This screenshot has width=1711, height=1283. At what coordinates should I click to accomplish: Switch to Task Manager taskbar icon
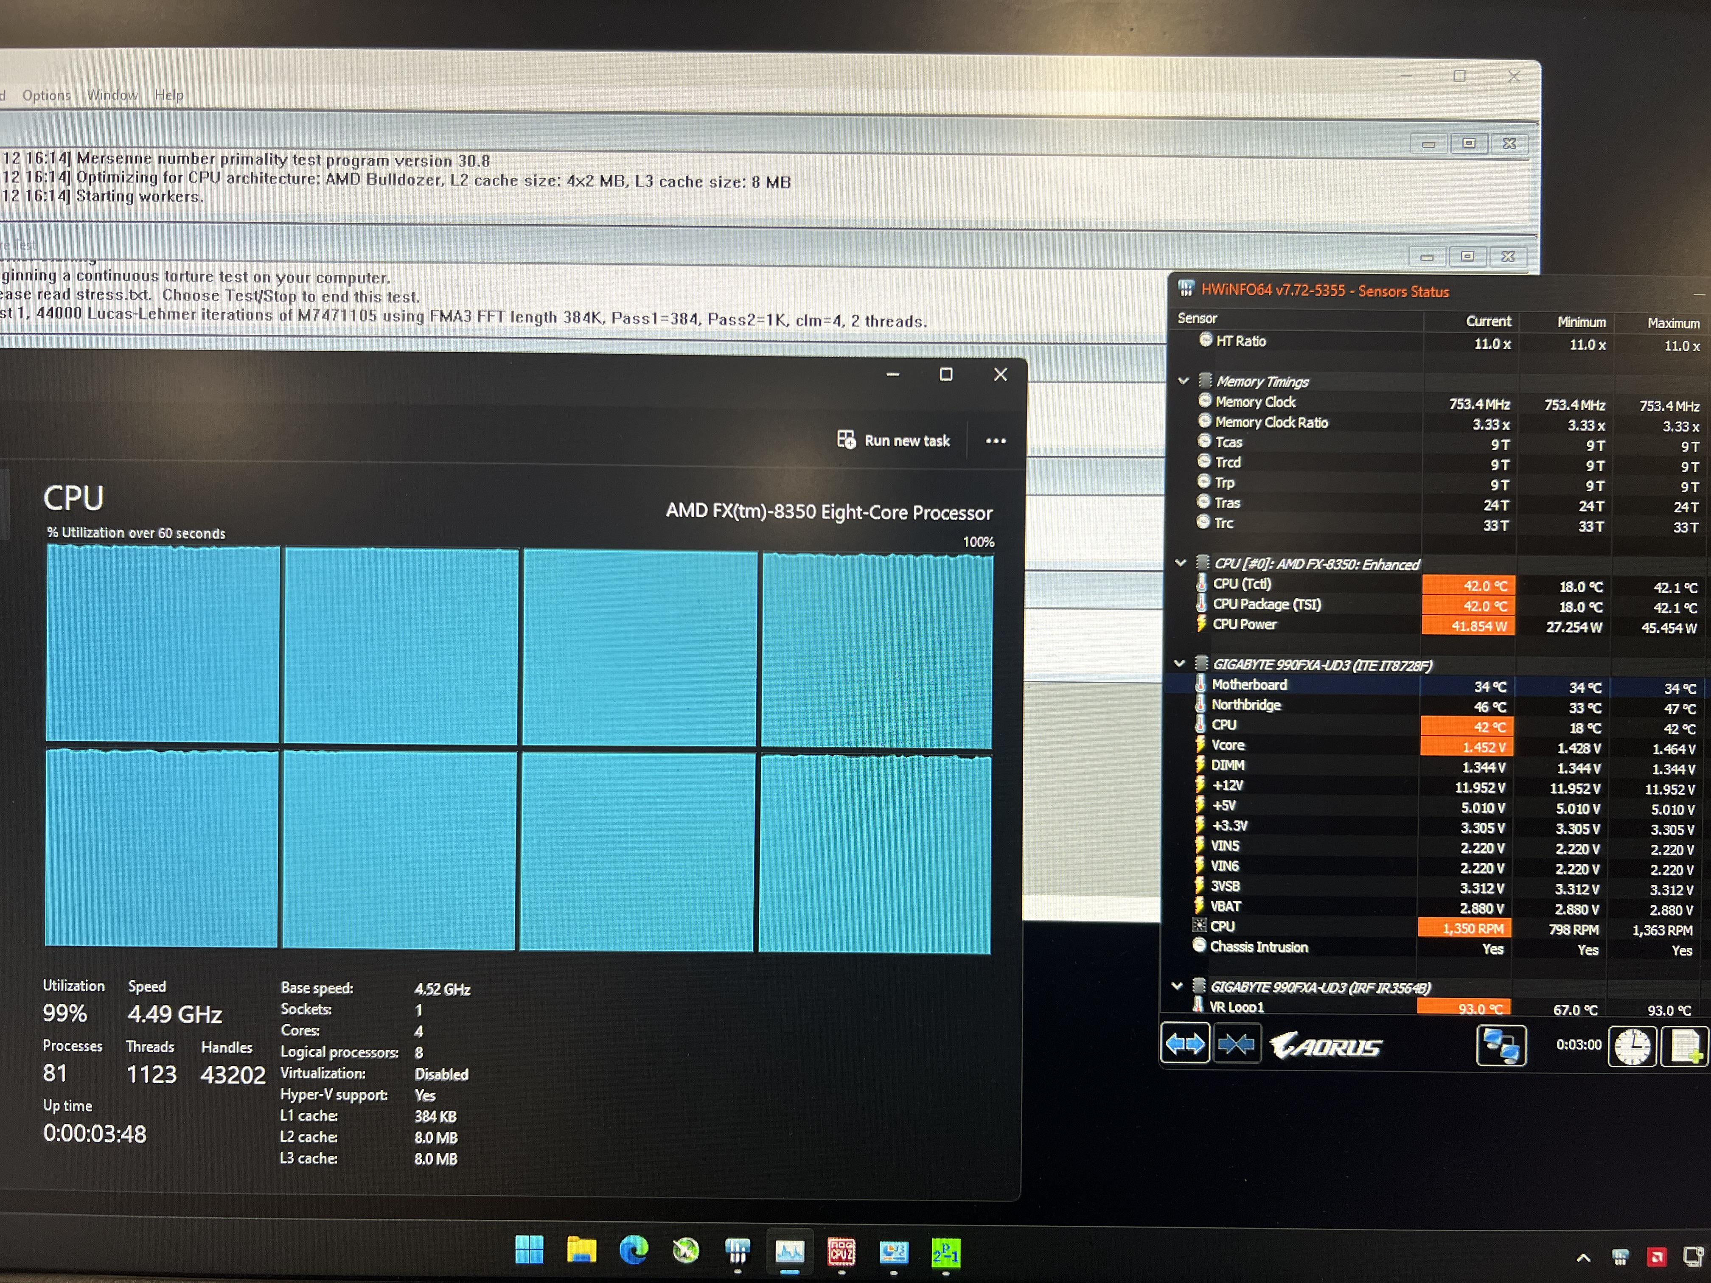pyautogui.click(x=790, y=1251)
